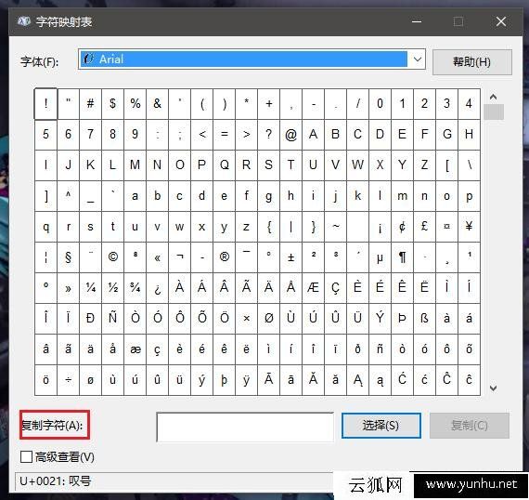Open the Arial font dropdown arrow
529x500 pixels.
[418, 59]
